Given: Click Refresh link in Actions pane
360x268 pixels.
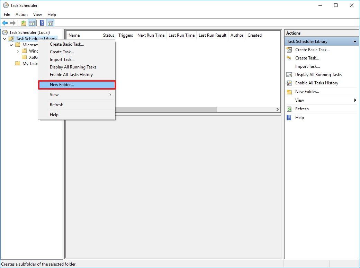Looking at the screenshot, I should click(x=302, y=109).
